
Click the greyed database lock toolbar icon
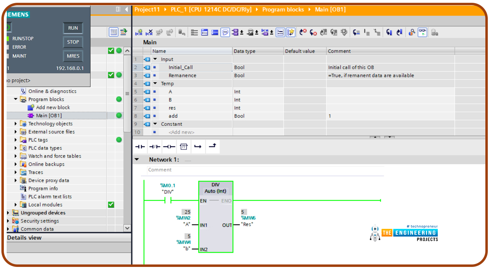tap(434, 32)
